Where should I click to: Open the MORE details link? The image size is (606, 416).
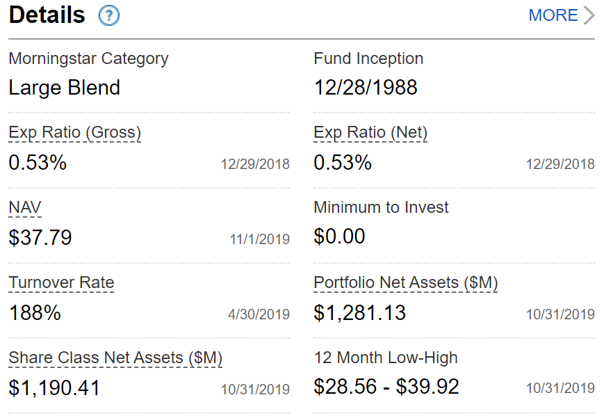552,15
